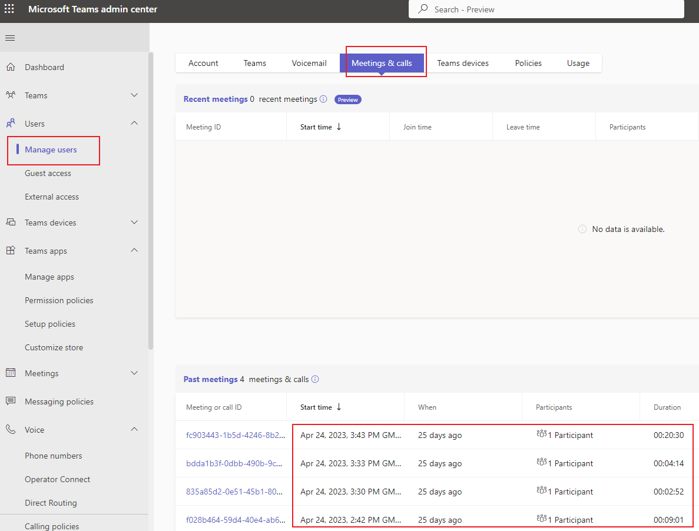Open Guest access in the sidebar

tap(48, 173)
